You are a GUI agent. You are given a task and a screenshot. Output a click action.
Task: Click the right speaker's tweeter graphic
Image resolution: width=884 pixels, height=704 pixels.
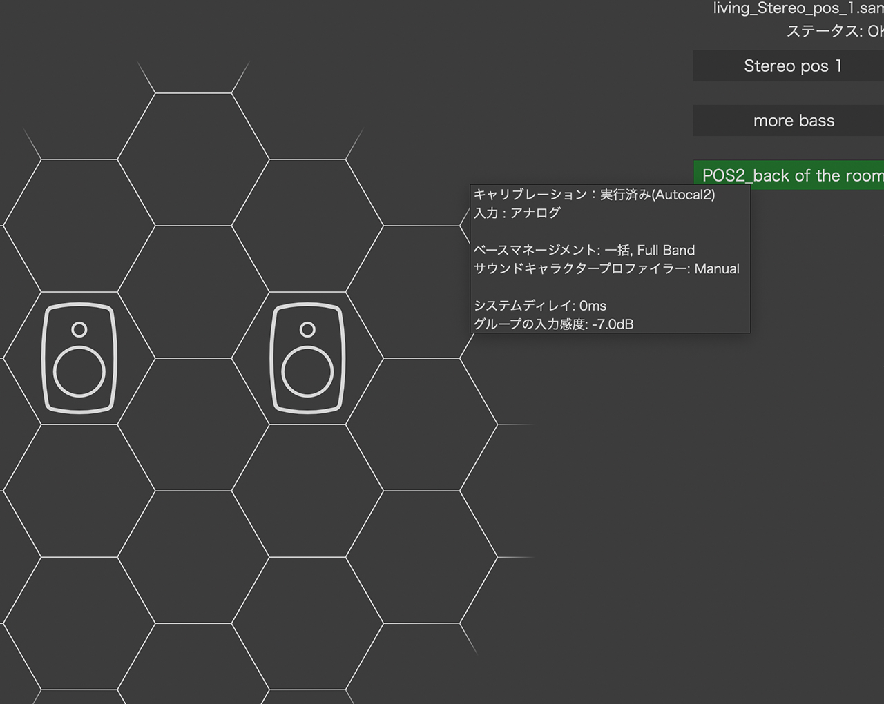(307, 329)
